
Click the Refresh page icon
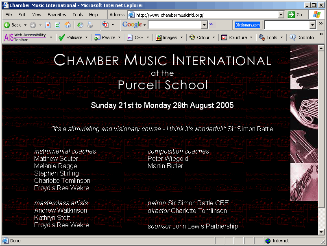(57, 25)
